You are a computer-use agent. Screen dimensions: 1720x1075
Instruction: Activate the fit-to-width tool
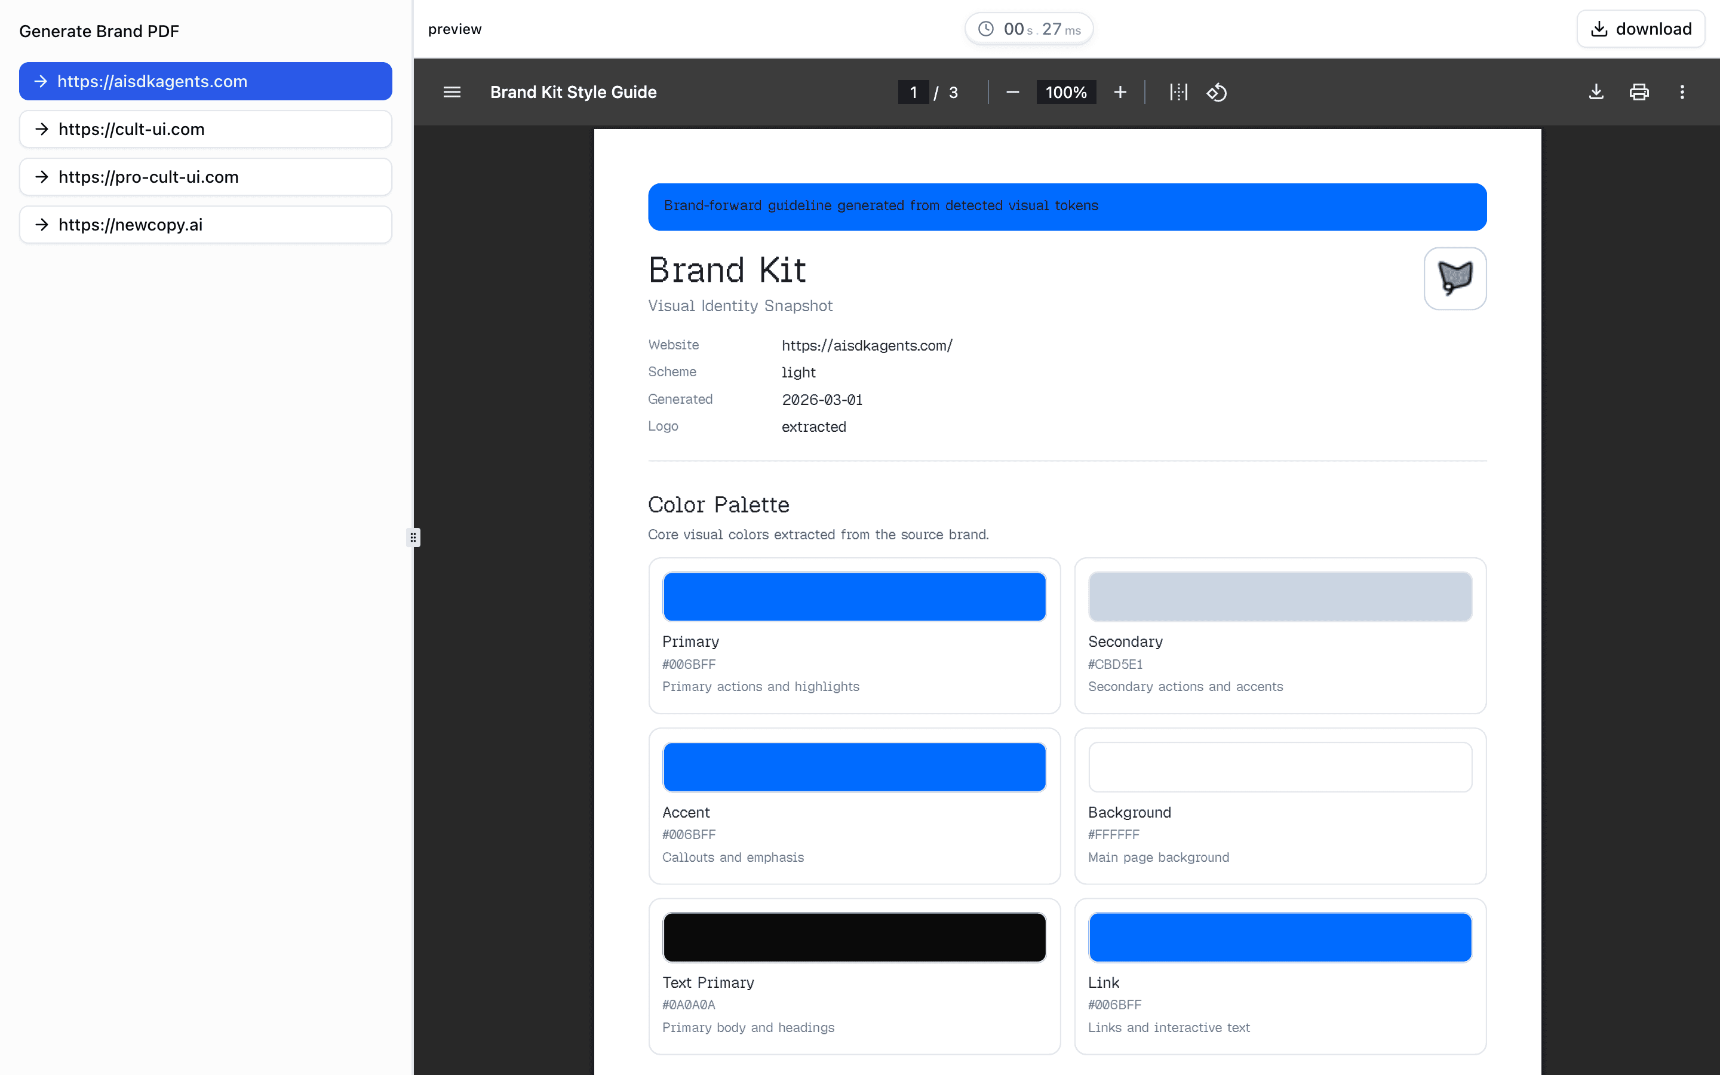tap(1178, 92)
